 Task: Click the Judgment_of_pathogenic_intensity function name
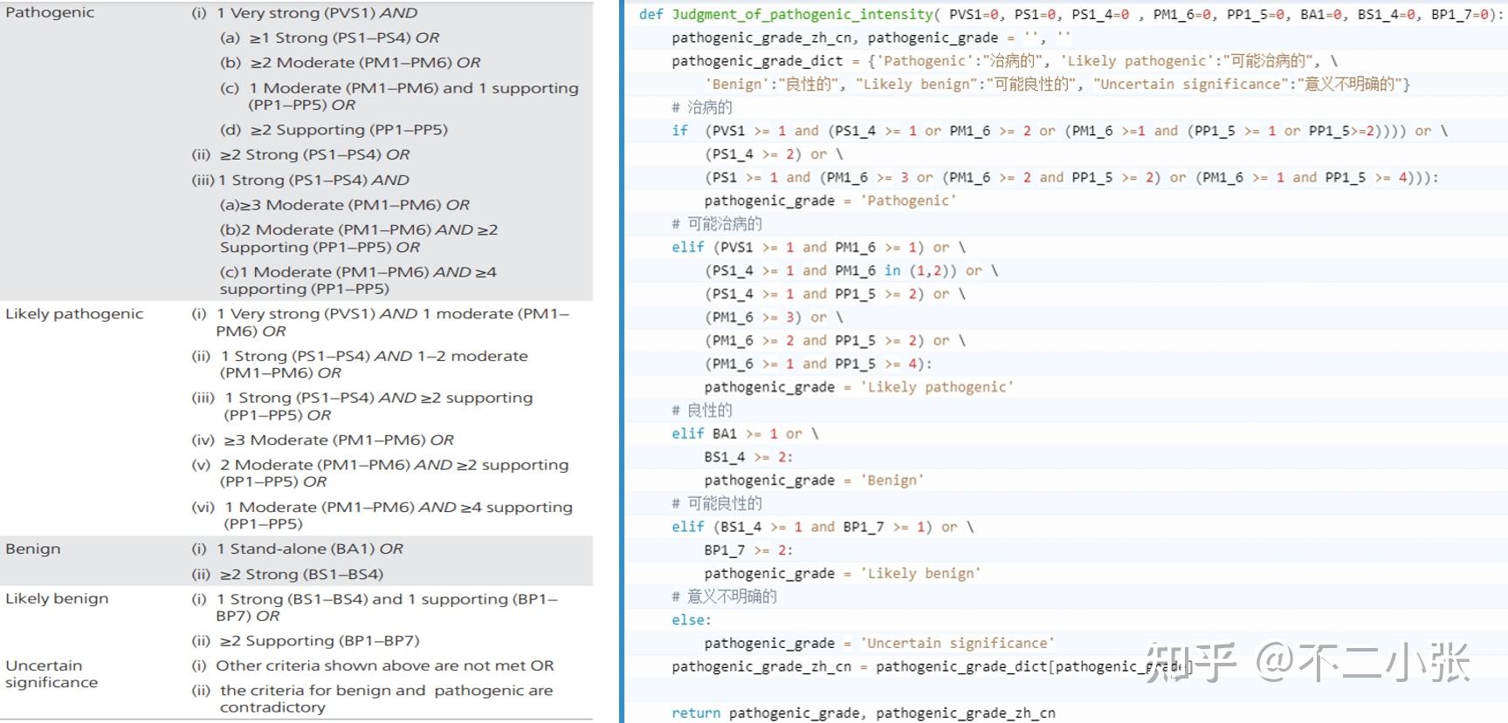pyautogui.click(x=802, y=14)
